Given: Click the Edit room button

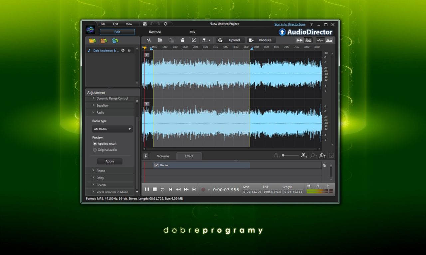Looking at the screenshot, I should 117,32.
